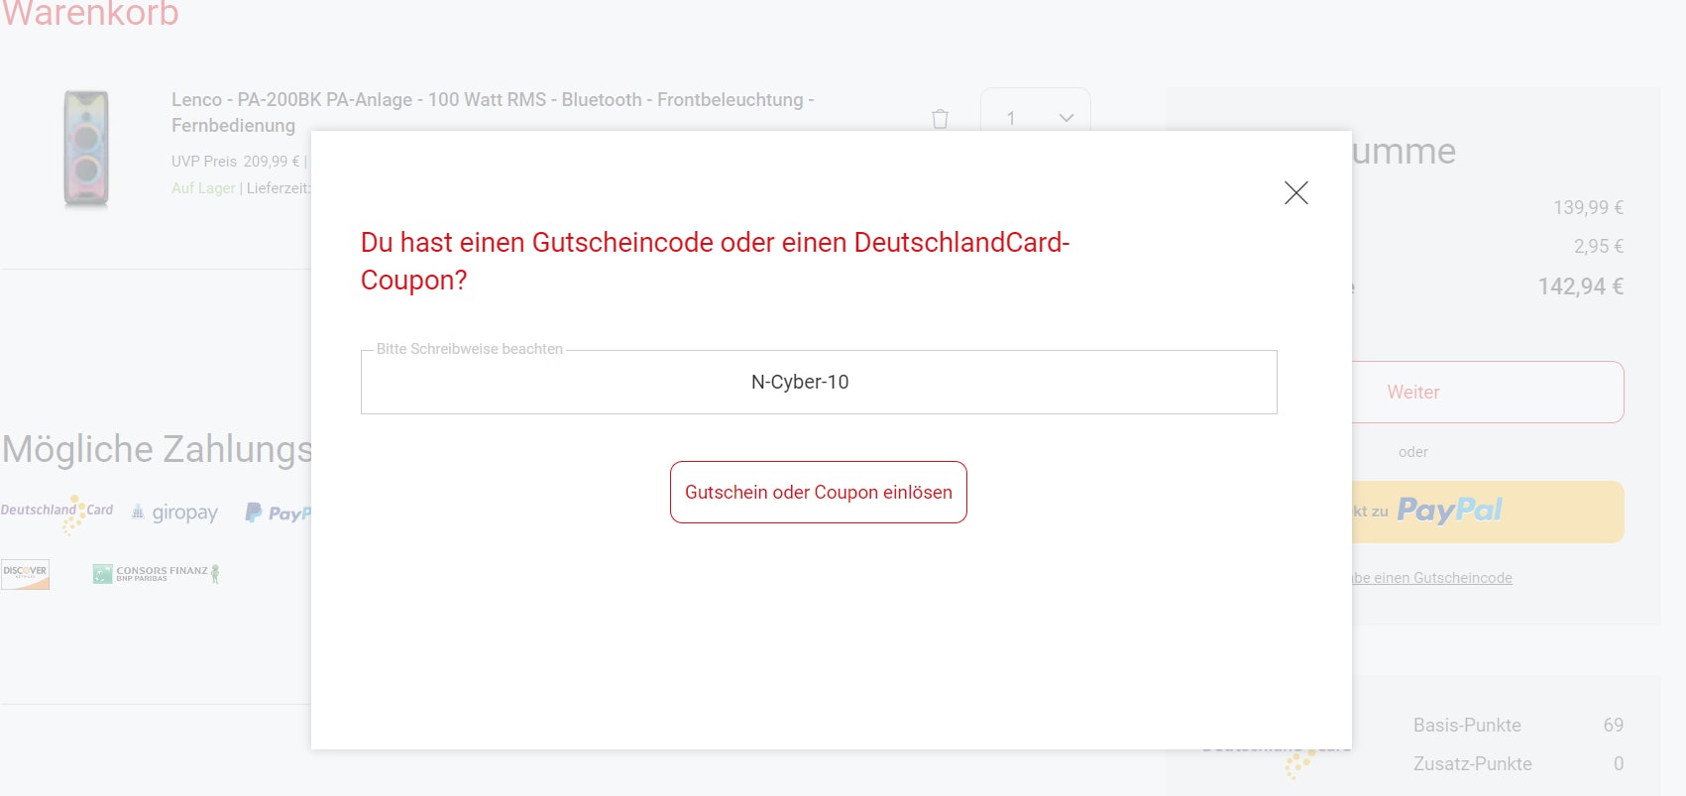
Task: Open the Lenco speaker product thumbnail
Action: click(x=86, y=149)
